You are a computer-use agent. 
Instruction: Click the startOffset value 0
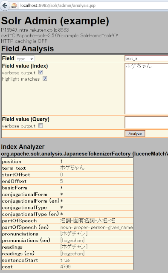point(62,174)
